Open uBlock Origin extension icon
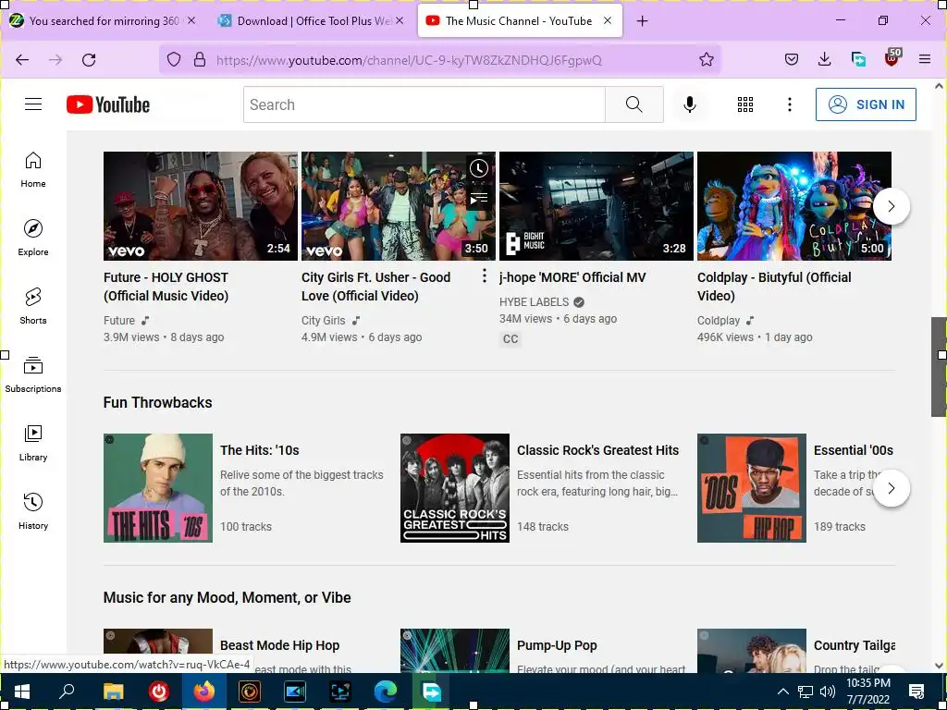Image resolution: width=947 pixels, height=710 pixels. 892,58
